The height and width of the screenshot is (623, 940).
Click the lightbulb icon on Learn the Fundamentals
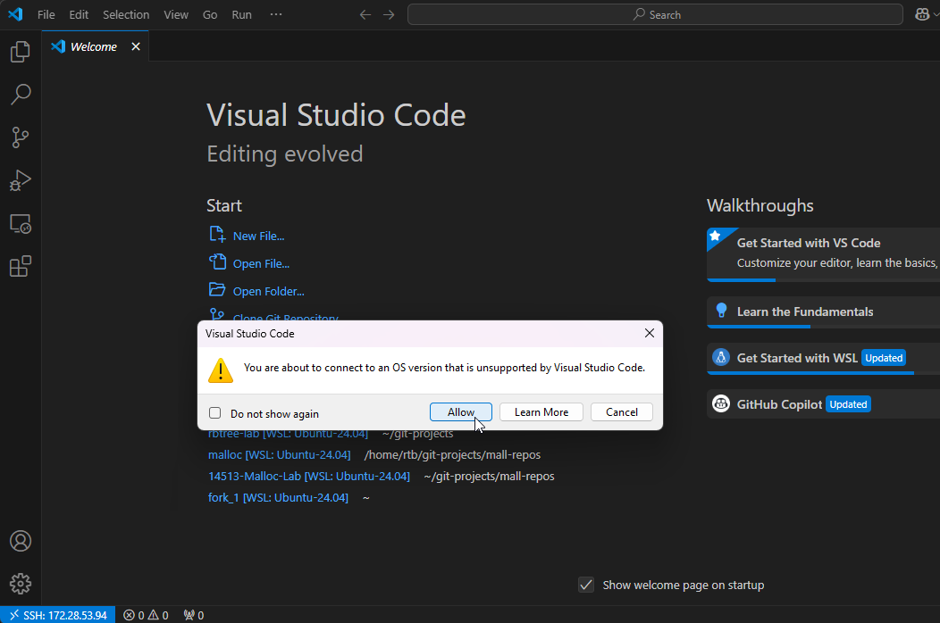(x=721, y=311)
